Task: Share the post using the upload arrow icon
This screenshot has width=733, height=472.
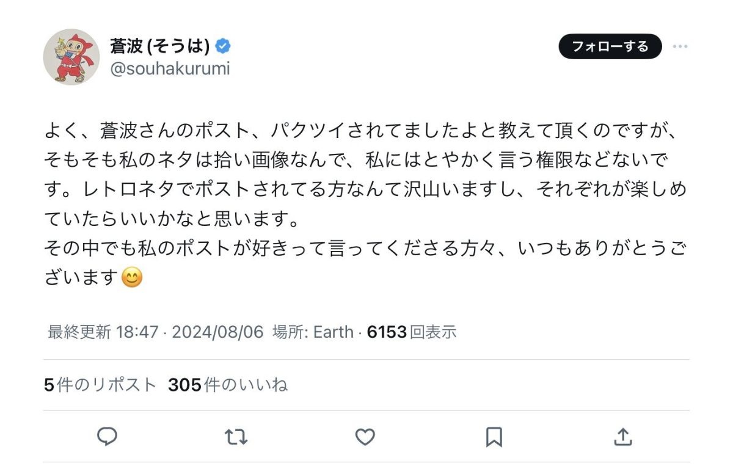Action: (622, 436)
